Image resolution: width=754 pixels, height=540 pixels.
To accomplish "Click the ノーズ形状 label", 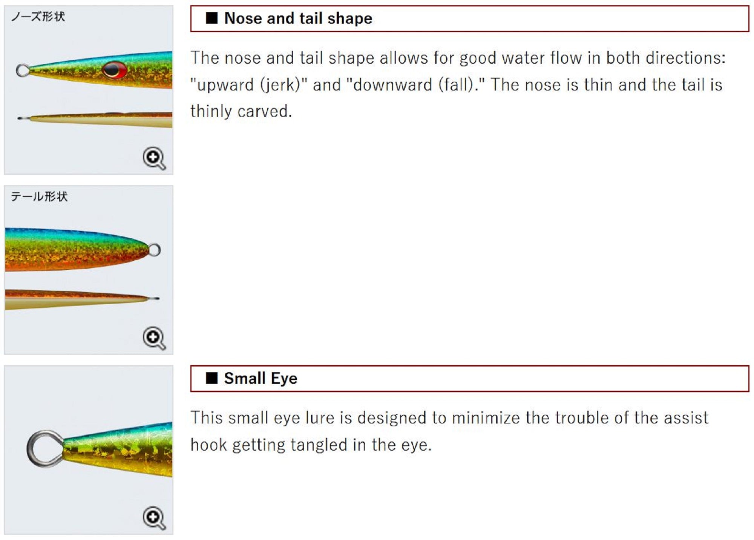I will pos(38,17).
